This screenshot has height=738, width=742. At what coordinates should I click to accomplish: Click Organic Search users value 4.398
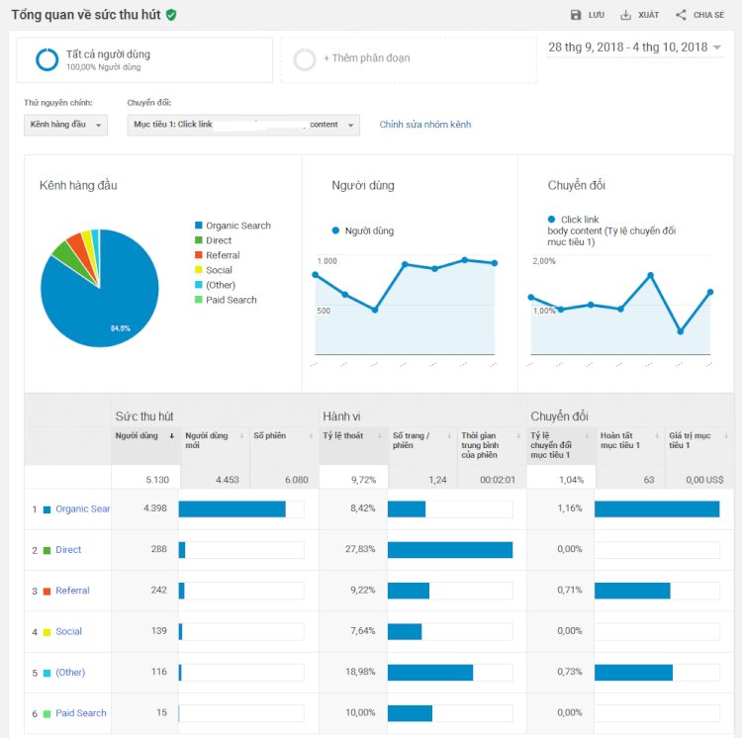[x=155, y=508]
